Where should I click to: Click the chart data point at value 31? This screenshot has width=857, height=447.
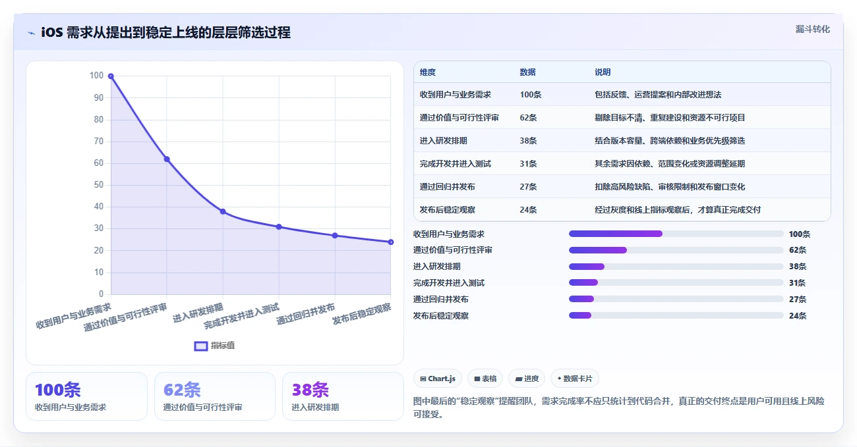click(279, 226)
